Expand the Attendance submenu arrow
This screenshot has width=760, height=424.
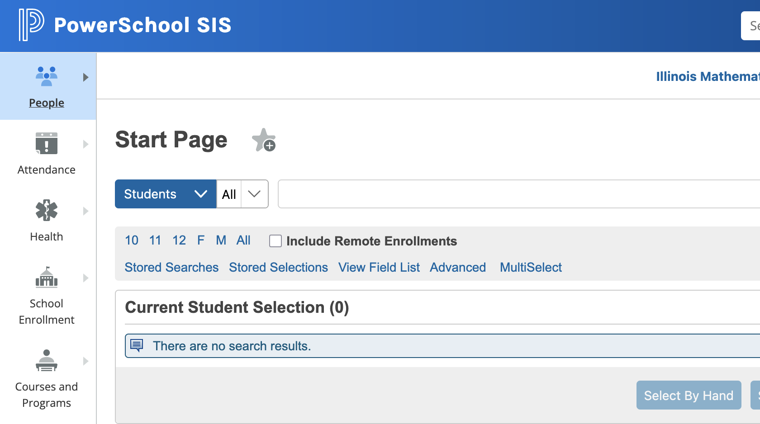(x=85, y=144)
